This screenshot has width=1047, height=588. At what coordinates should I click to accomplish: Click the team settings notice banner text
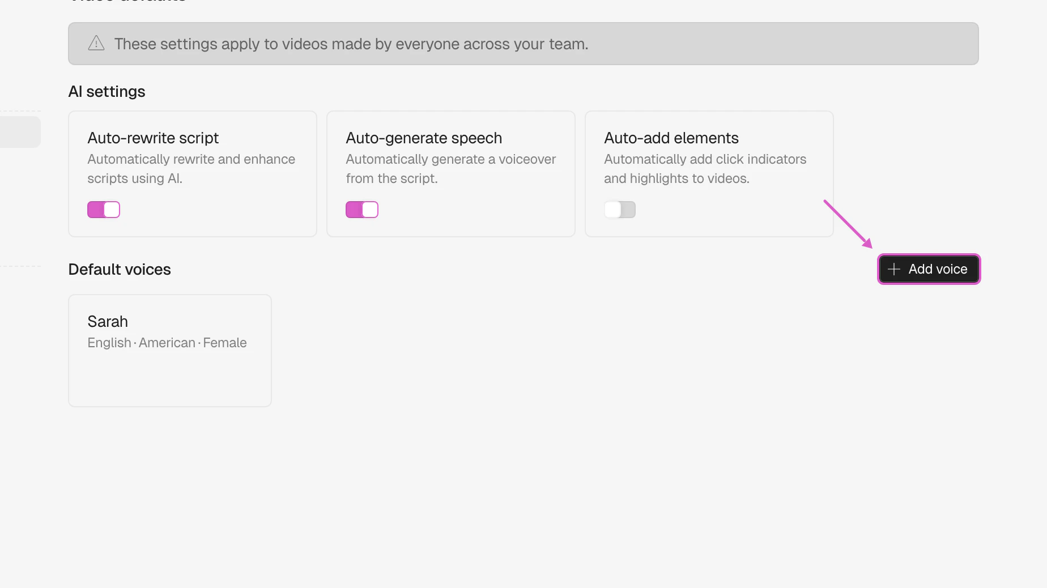(x=351, y=44)
